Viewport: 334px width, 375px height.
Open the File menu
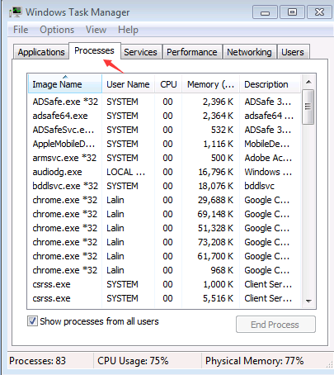point(21,30)
